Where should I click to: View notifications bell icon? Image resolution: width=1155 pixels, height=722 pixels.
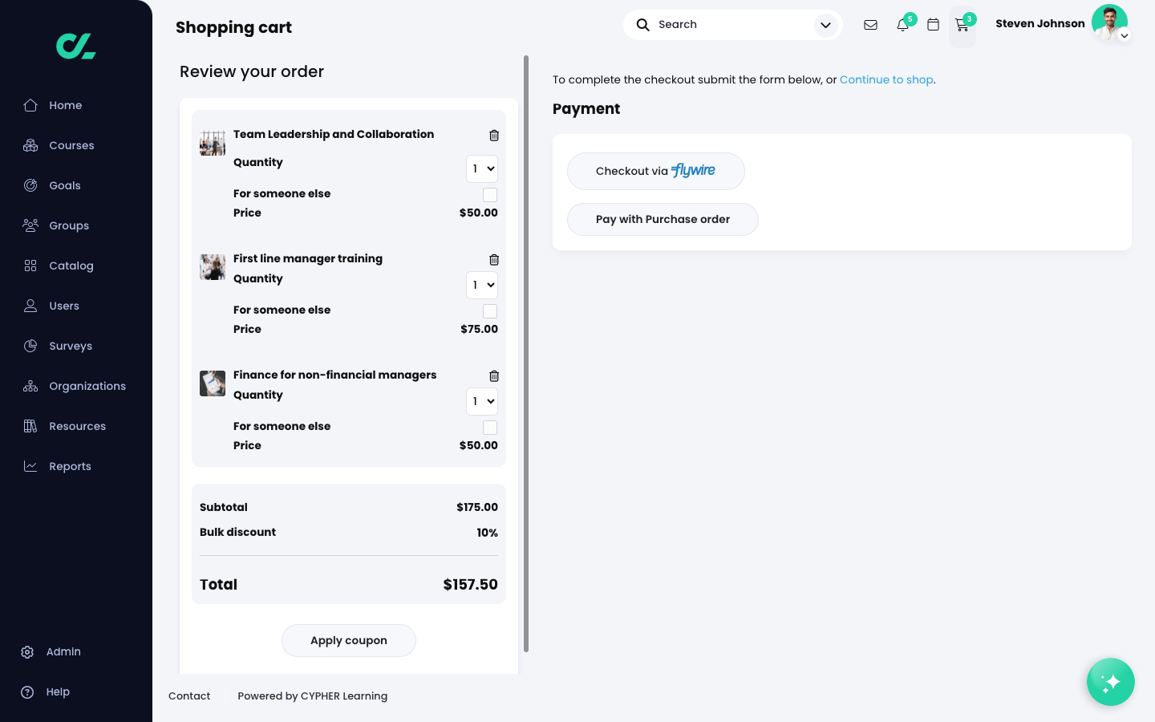point(902,25)
